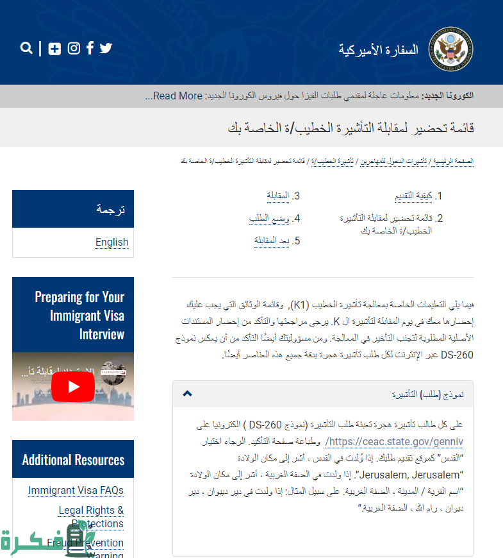Screen dimensions: 503x558
Task: Open Immigrant Visa FAQs link
Action: (76, 491)
